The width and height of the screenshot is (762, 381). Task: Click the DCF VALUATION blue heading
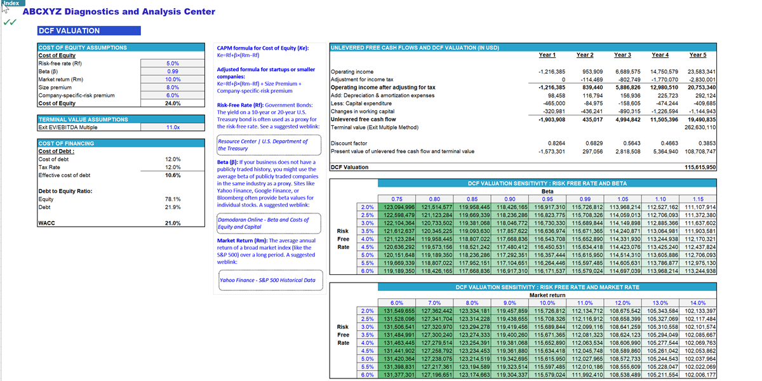[89, 30]
